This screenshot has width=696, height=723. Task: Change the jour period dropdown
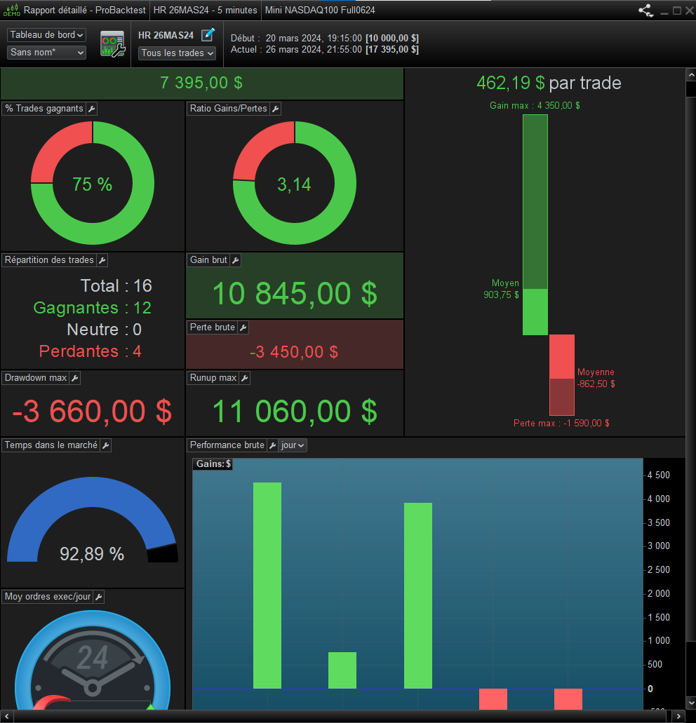point(293,445)
